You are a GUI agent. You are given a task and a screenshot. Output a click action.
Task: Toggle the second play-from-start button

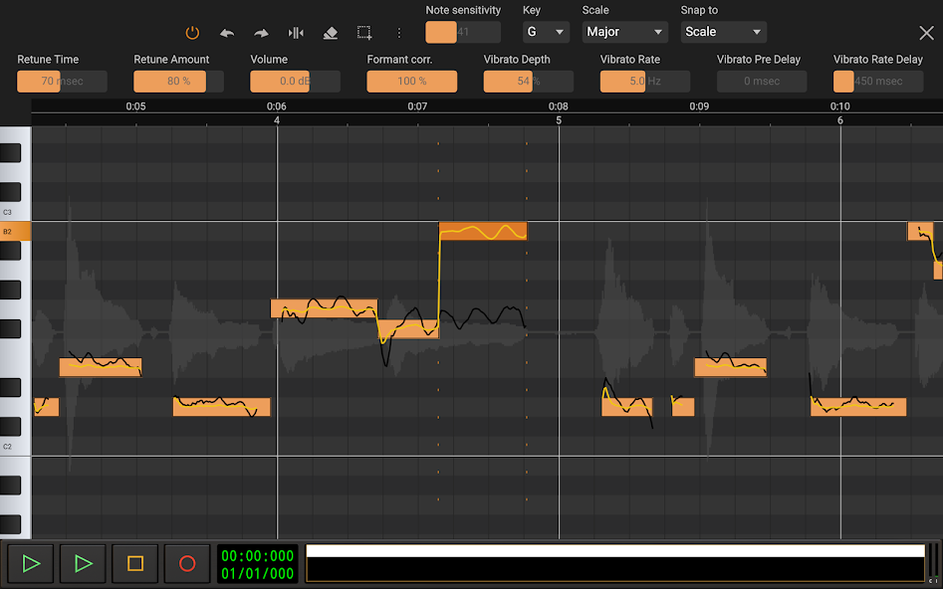click(x=83, y=563)
